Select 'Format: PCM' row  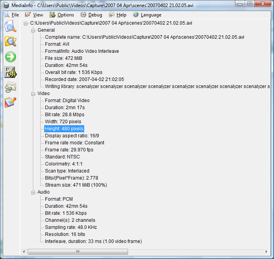tap(59, 199)
